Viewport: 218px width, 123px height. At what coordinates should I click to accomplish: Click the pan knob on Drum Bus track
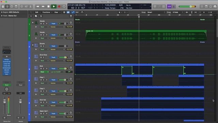pyautogui.click(x=71, y=56)
